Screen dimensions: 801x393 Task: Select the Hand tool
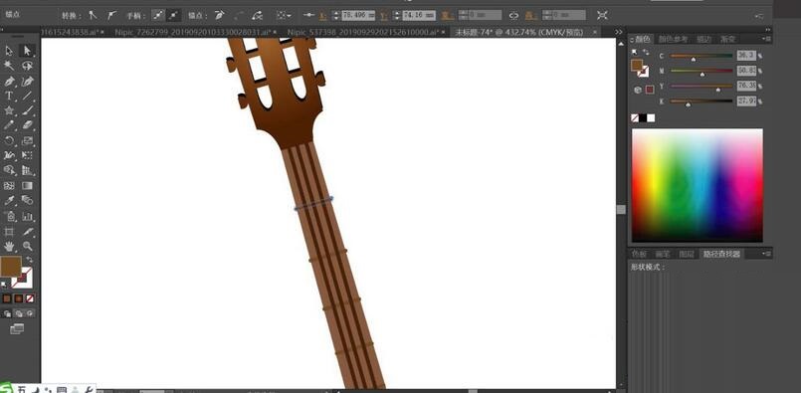pos(9,246)
